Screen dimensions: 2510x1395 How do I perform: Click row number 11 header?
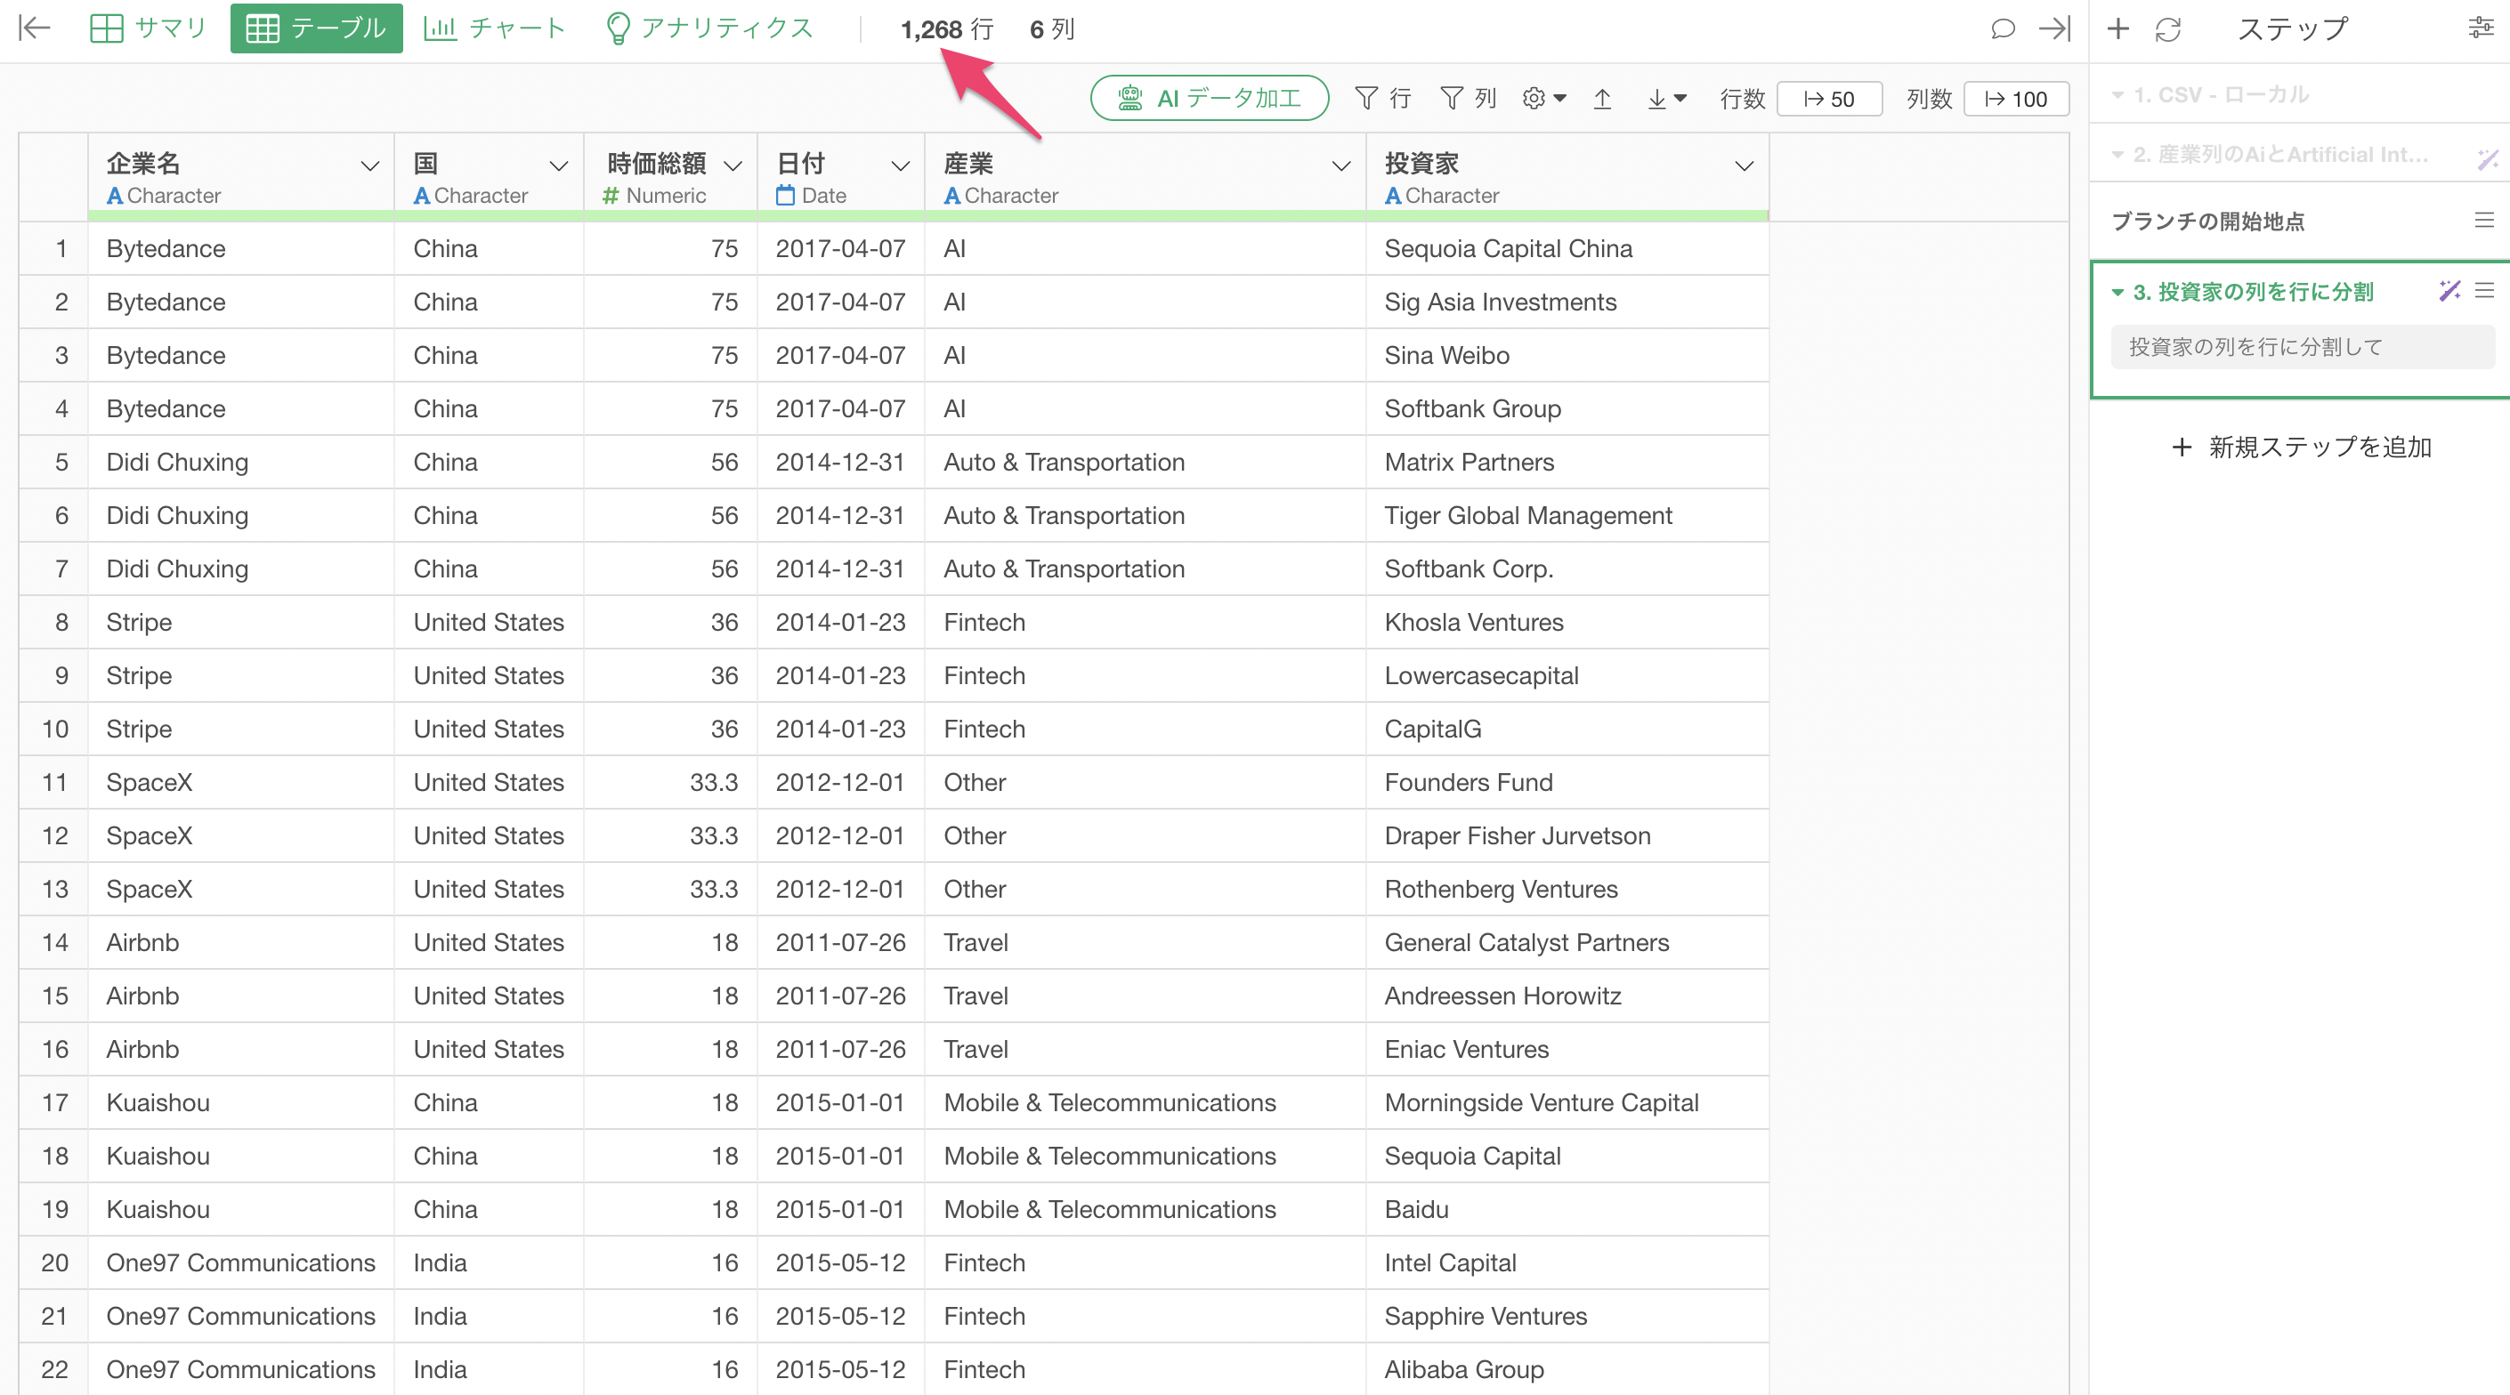pos(53,782)
